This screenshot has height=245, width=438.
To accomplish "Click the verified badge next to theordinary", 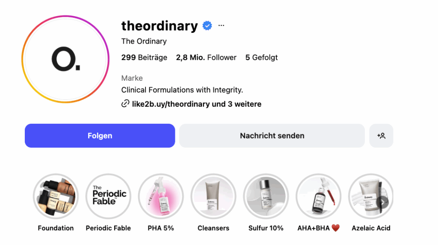I will 207,26.
